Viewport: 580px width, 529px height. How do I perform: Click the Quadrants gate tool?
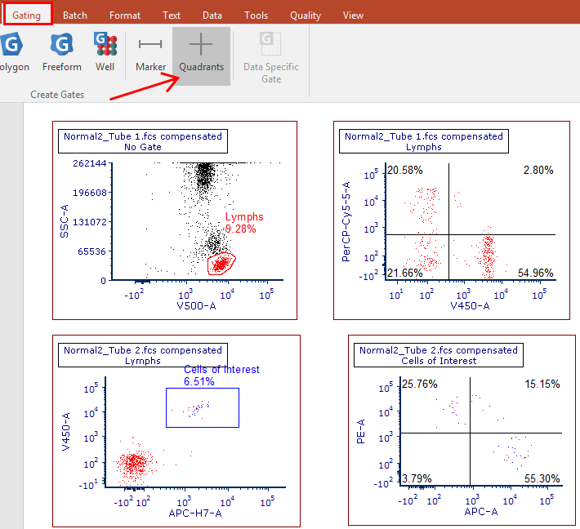click(201, 54)
